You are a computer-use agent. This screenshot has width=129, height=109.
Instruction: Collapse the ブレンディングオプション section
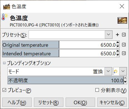(4, 63)
